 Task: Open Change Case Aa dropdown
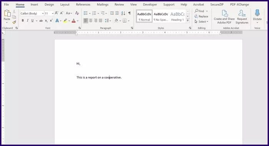69,13
